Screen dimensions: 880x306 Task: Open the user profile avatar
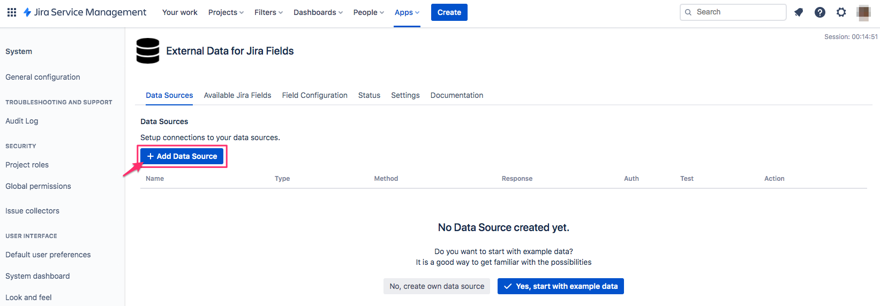pyautogui.click(x=863, y=12)
